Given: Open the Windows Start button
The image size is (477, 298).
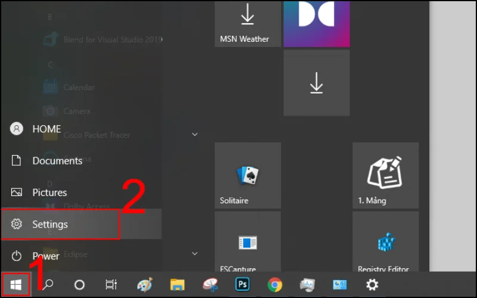Looking at the screenshot, I should pos(16,285).
